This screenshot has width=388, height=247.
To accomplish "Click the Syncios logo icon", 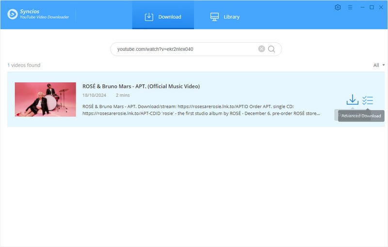I will [13, 14].
